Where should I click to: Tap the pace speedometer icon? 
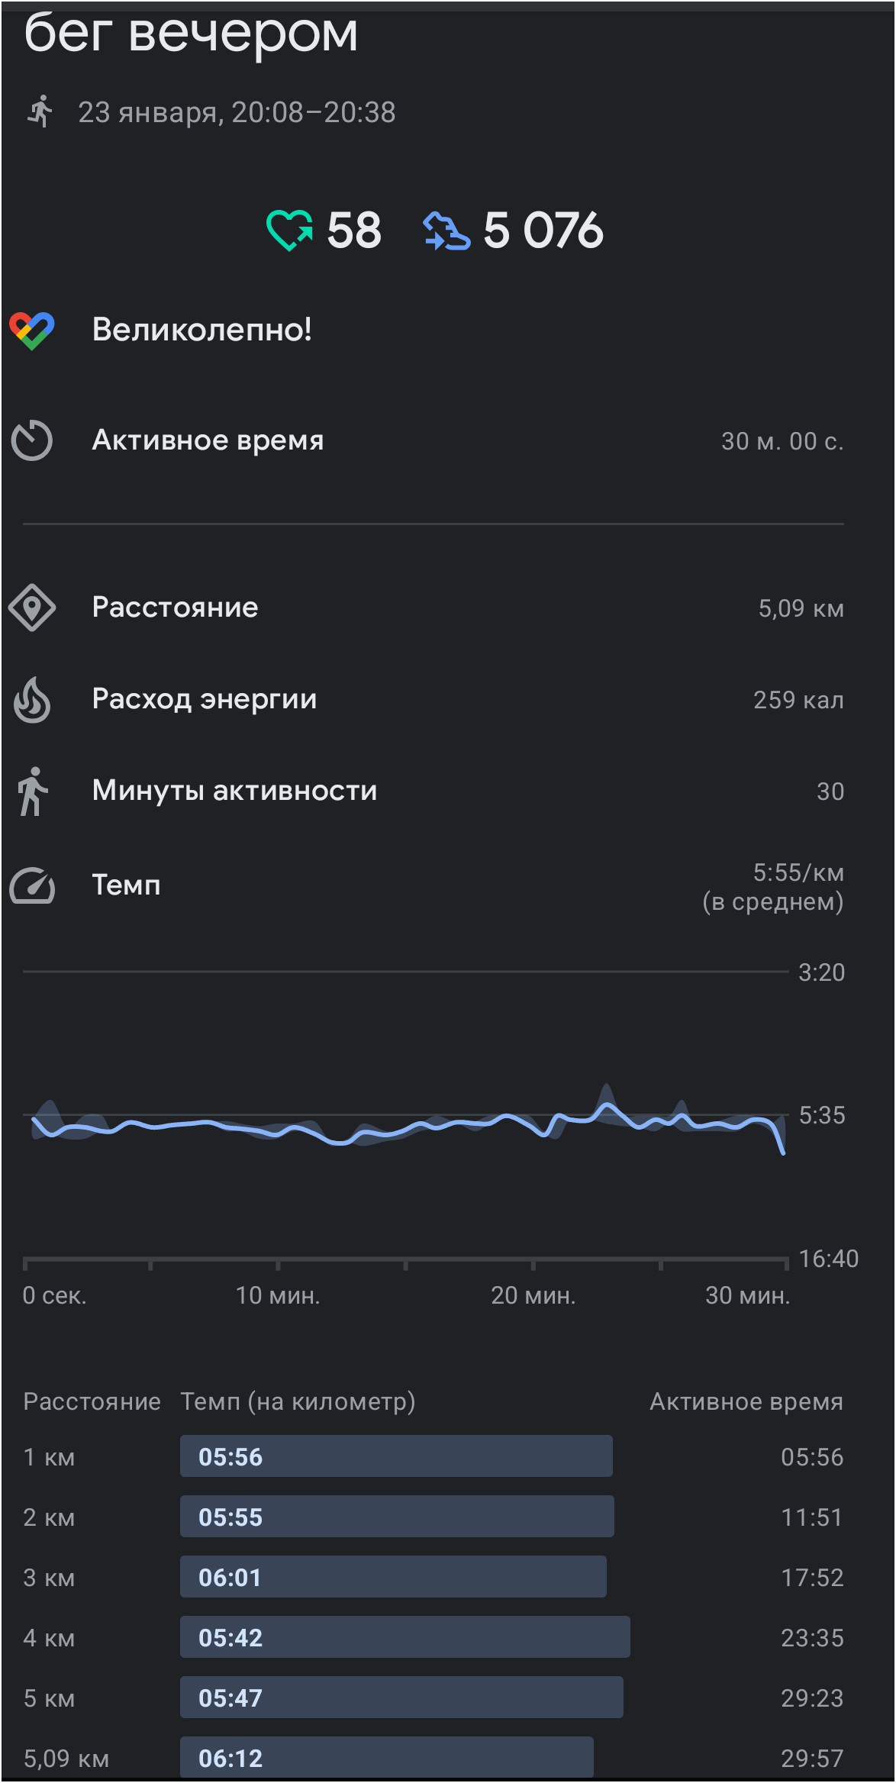(x=32, y=885)
